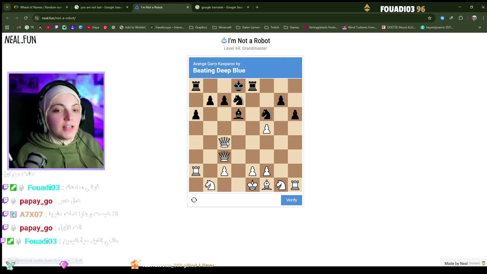The image size is (487, 274).
Task: Select the black rook on a8
Action: (196, 86)
